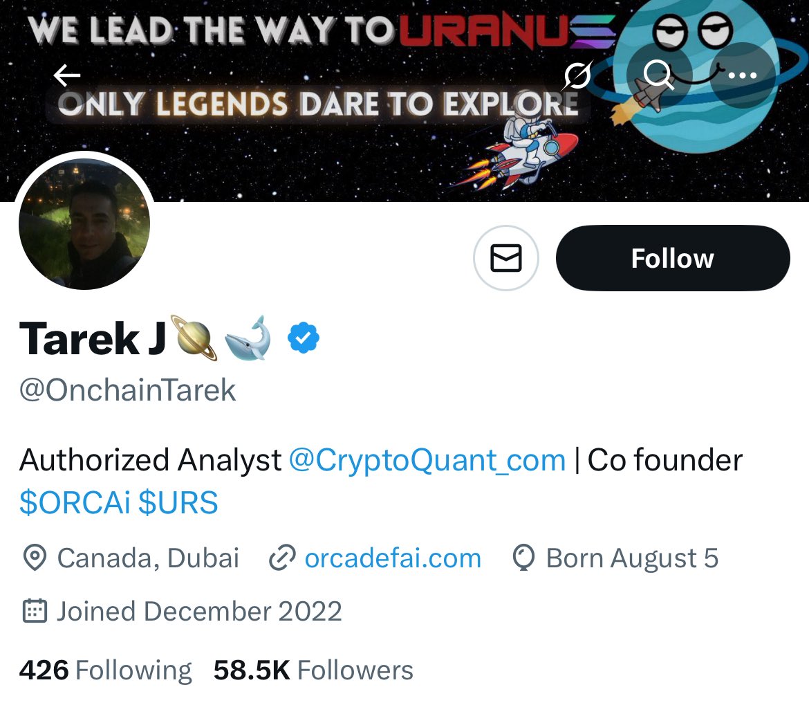View the 58.5K Followers list
Viewport: 809px width, 714px height.
tap(313, 670)
